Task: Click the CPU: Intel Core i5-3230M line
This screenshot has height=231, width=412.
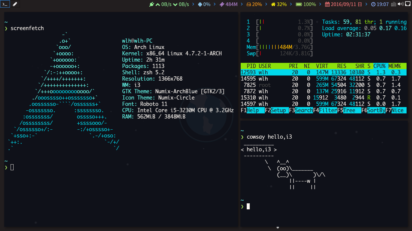Action: click(178, 110)
